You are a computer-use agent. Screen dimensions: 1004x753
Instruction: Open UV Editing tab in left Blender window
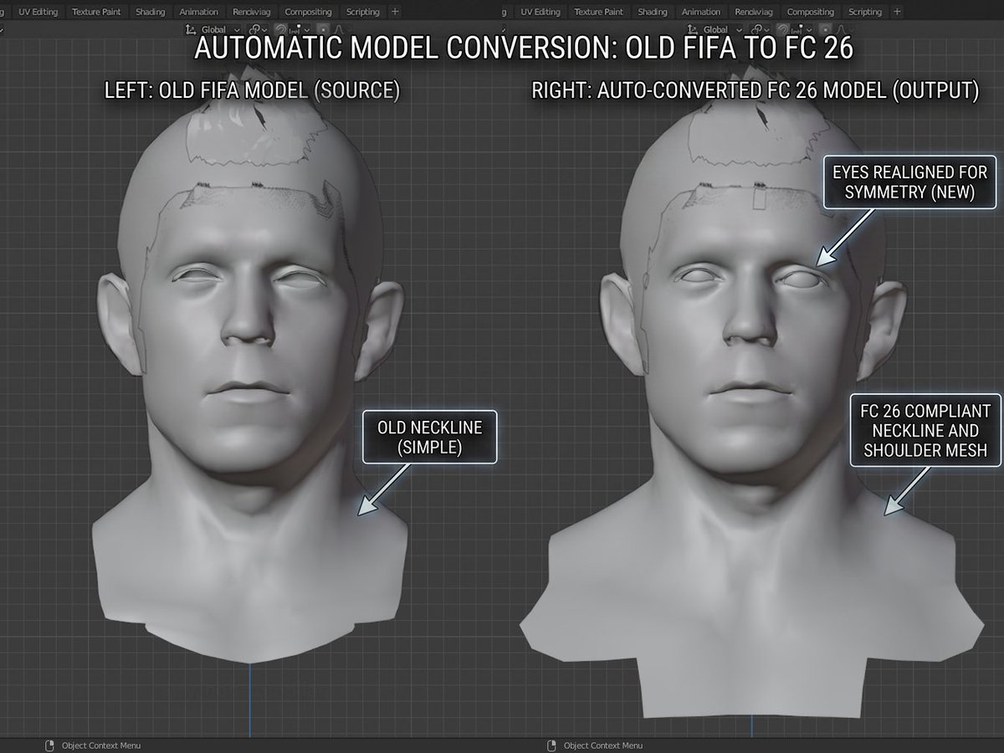pyautogui.click(x=36, y=12)
